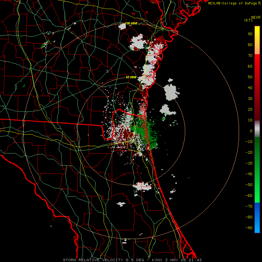Click the 90 value on velocity scale
This screenshot has height=262, width=262.
pyautogui.click(x=250, y=34)
